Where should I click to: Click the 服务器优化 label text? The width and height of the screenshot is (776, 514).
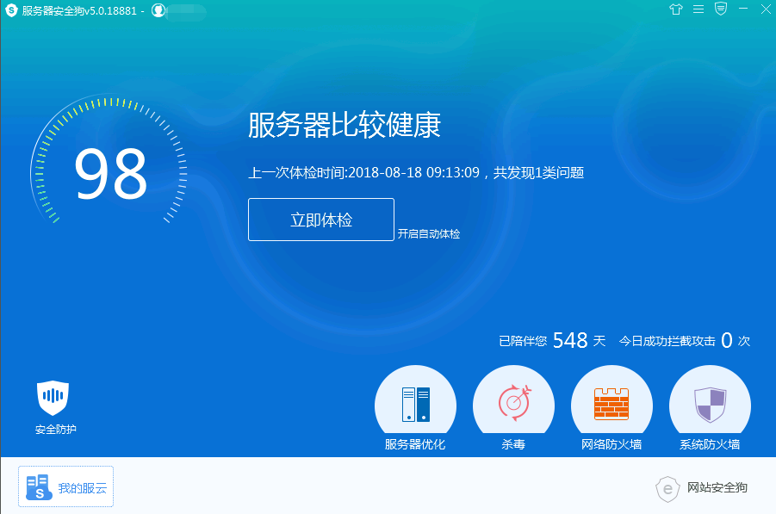[x=415, y=444]
